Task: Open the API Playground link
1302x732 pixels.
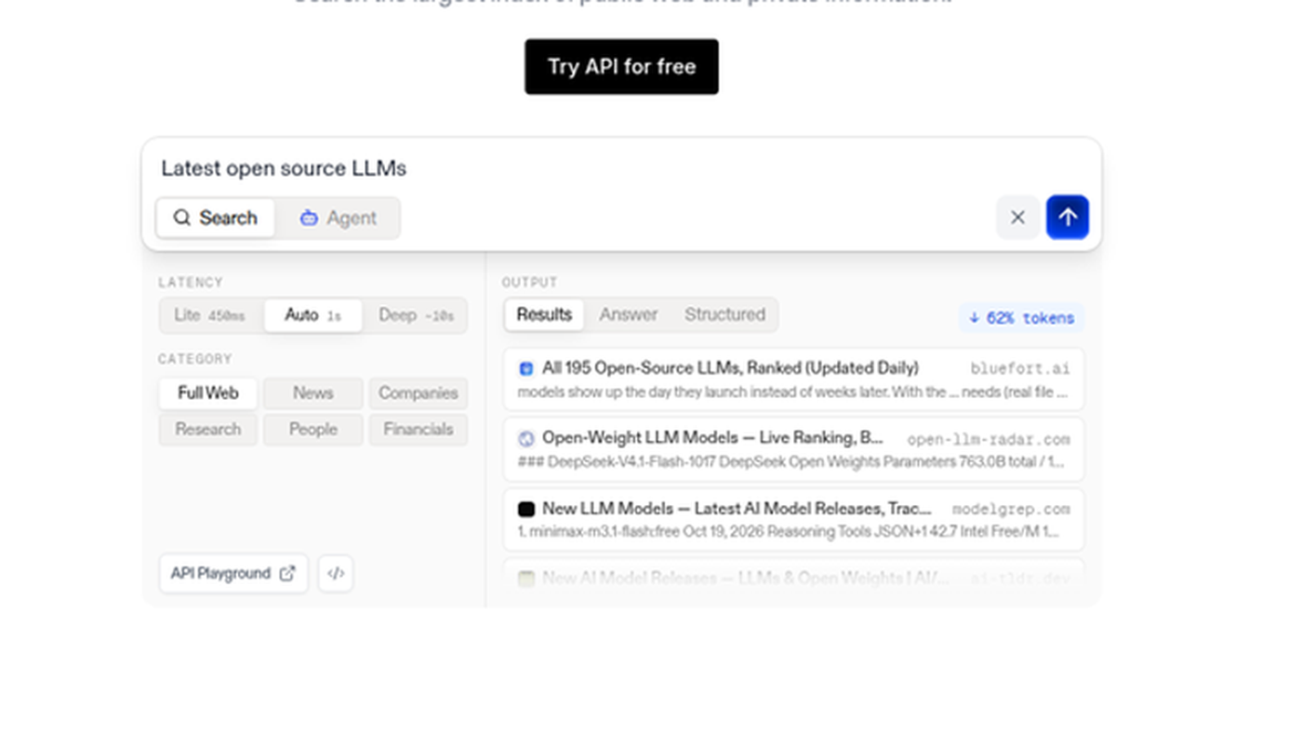Action: [233, 574]
